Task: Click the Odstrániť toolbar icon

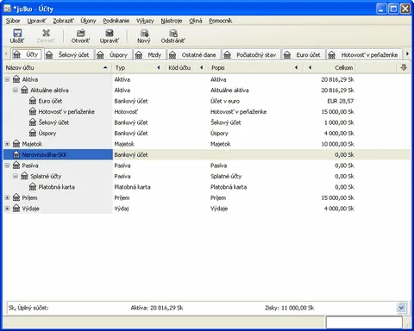Action: [172, 33]
